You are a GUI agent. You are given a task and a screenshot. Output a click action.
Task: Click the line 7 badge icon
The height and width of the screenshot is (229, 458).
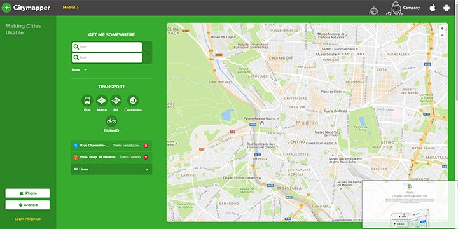point(76,157)
